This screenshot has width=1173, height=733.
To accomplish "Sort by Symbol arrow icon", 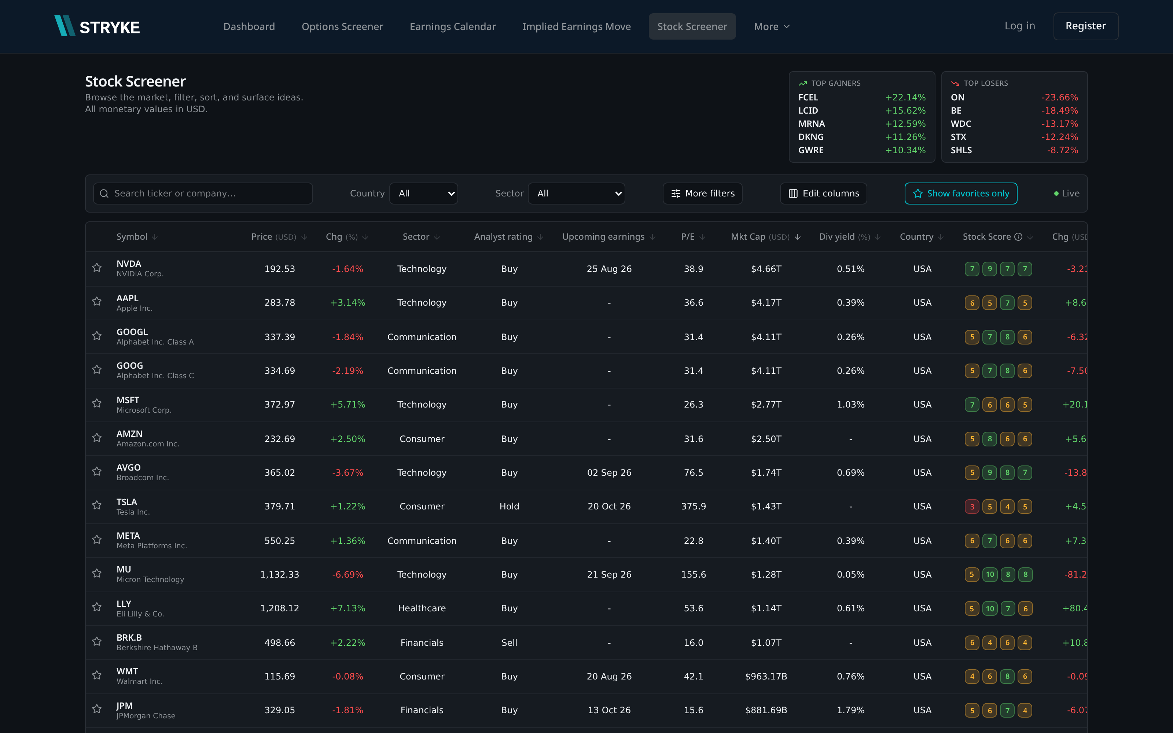I will [155, 237].
